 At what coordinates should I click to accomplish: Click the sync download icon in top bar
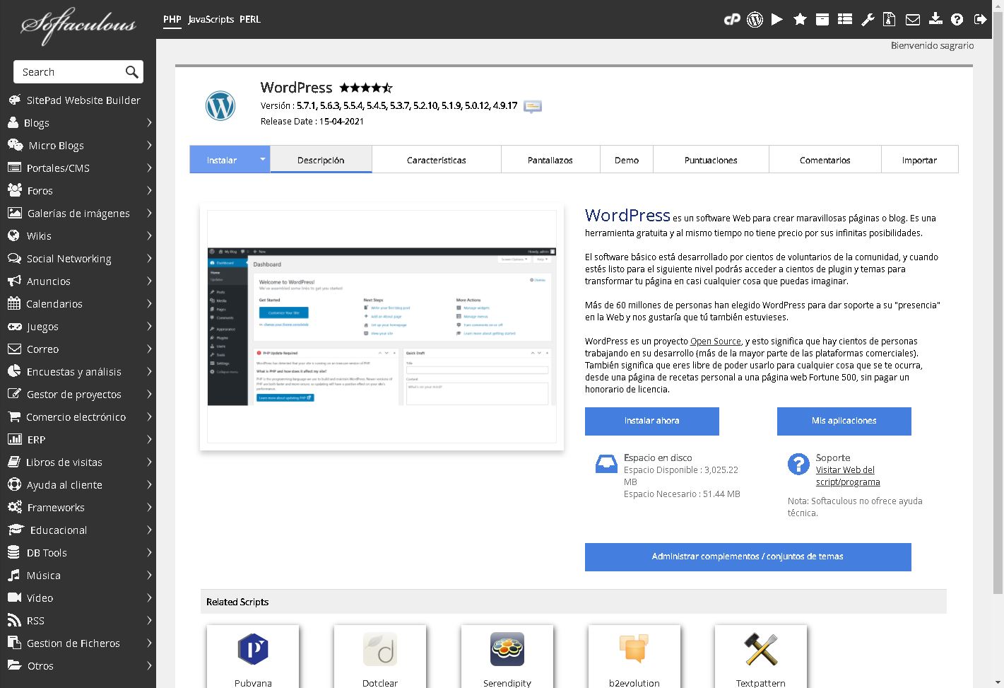(x=935, y=19)
